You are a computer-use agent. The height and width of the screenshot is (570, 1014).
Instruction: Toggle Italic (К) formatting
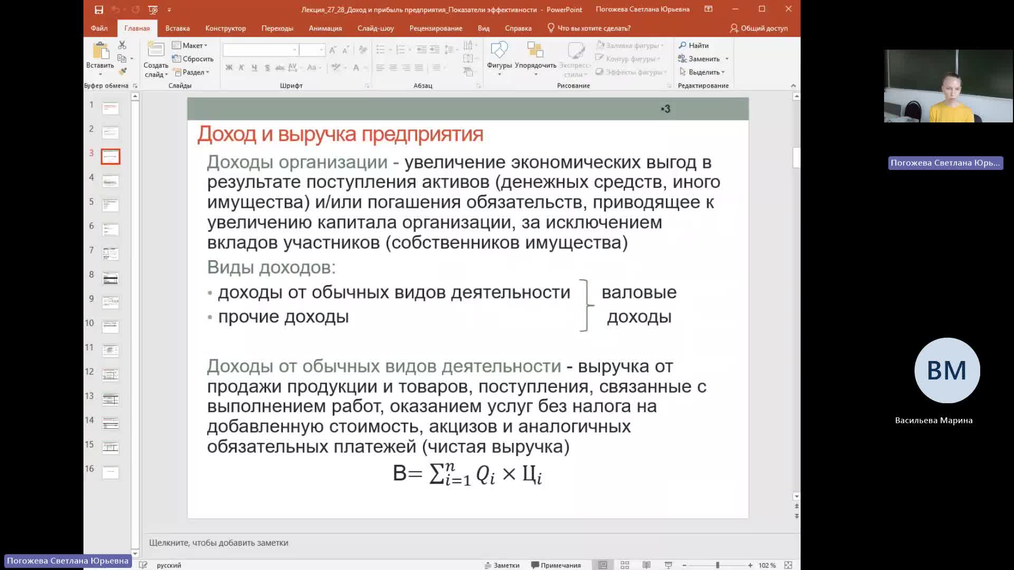point(241,68)
